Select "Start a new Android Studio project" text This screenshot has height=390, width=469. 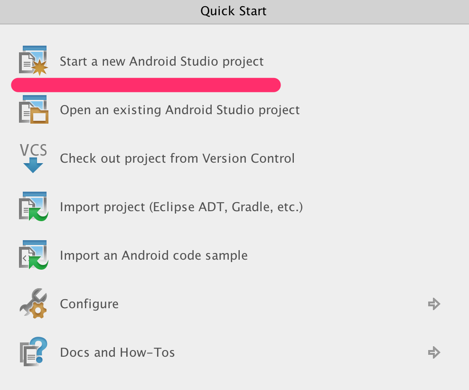coord(161,61)
